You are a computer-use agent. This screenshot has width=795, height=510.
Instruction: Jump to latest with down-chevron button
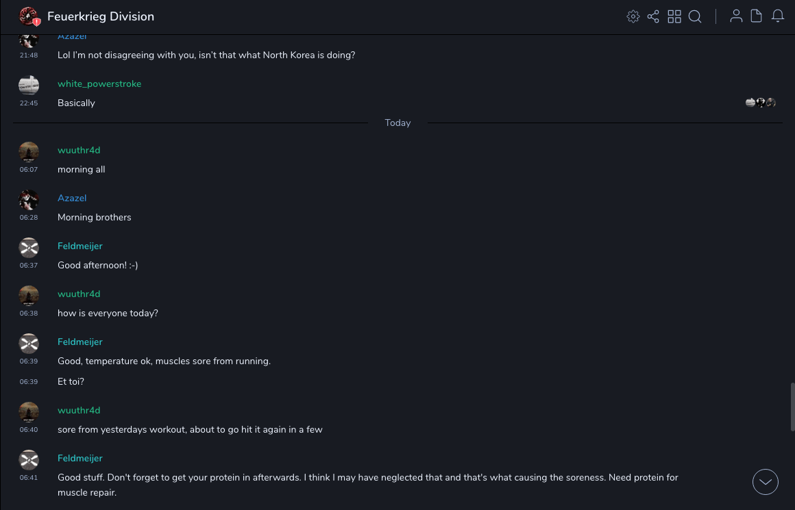pos(766,482)
